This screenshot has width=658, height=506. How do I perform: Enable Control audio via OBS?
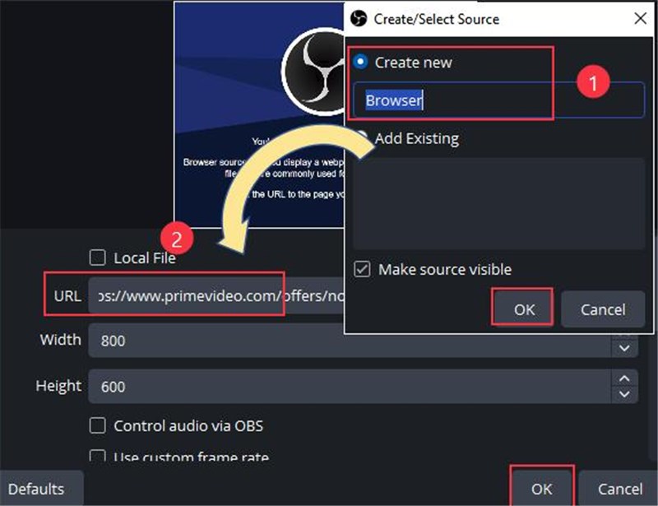(x=98, y=426)
